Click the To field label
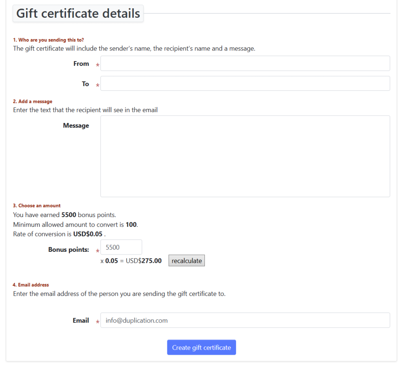Viewport: 405px width, 369px height. point(85,84)
